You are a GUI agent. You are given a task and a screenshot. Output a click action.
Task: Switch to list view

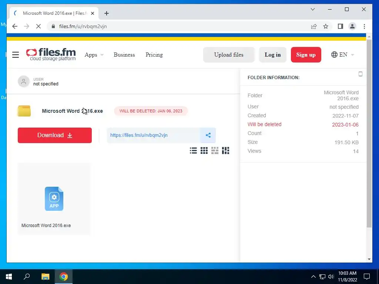pyautogui.click(x=193, y=151)
